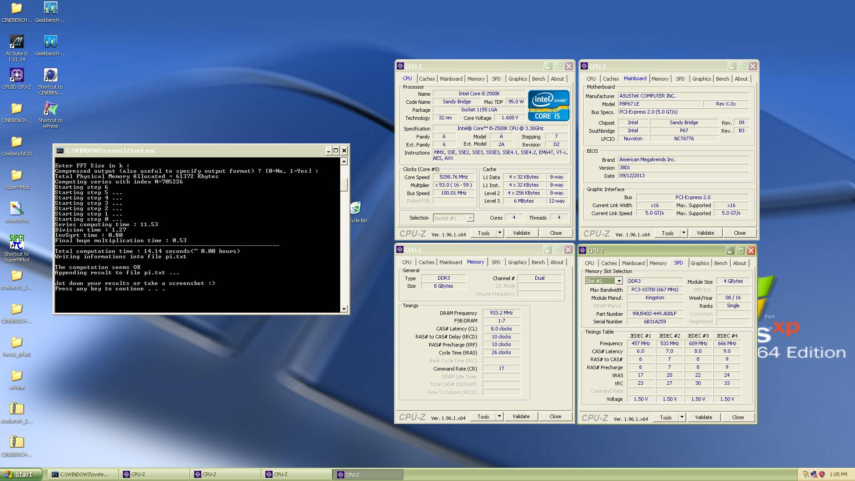This screenshot has height=481, width=855.
Task: Select the Shortcut to CINEBEN... desktop icon
Action: [x=50, y=81]
